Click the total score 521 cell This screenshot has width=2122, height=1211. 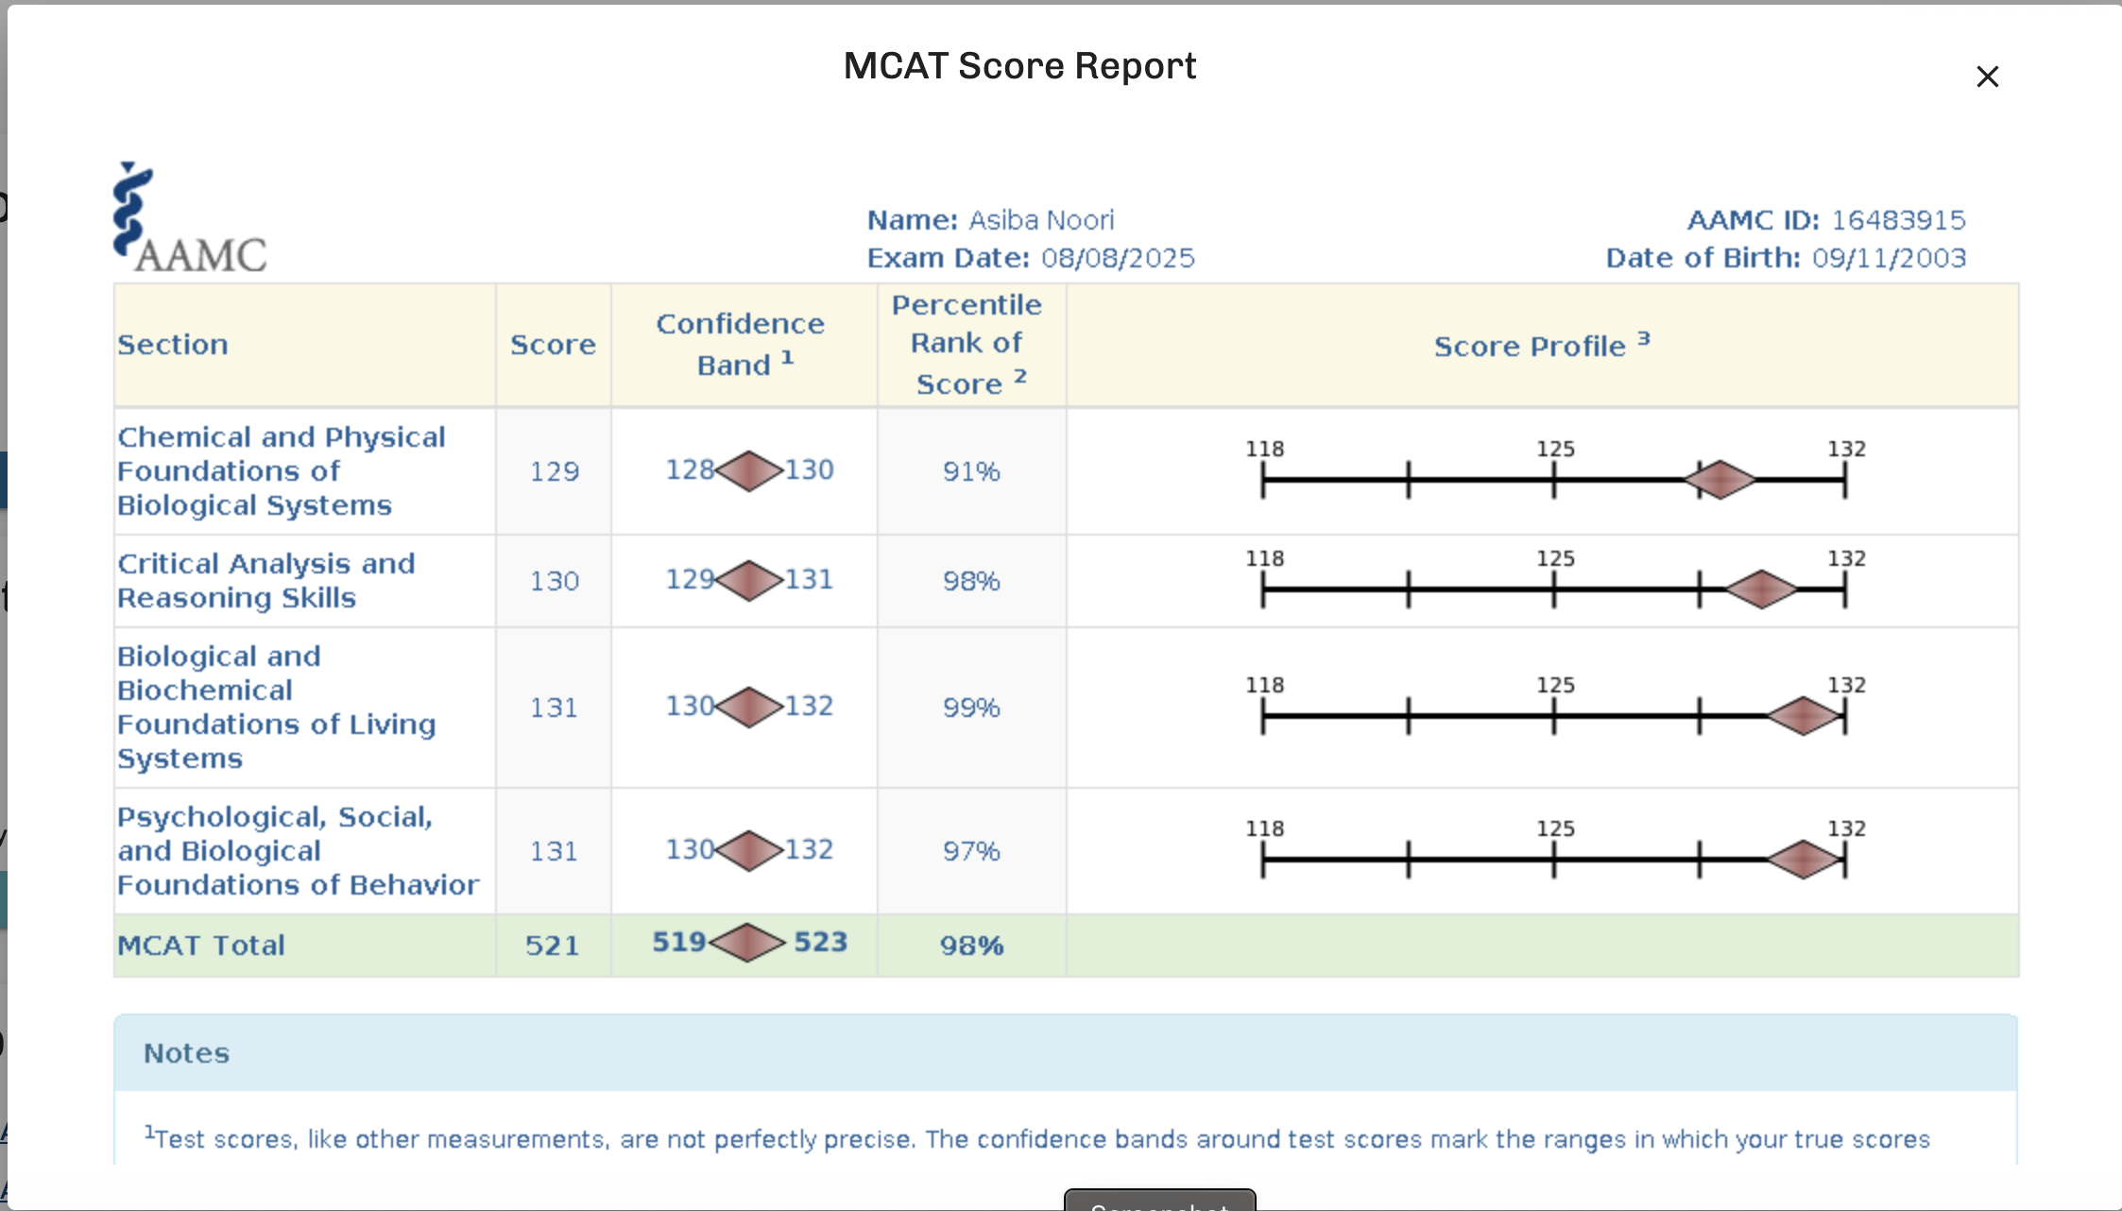click(553, 946)
